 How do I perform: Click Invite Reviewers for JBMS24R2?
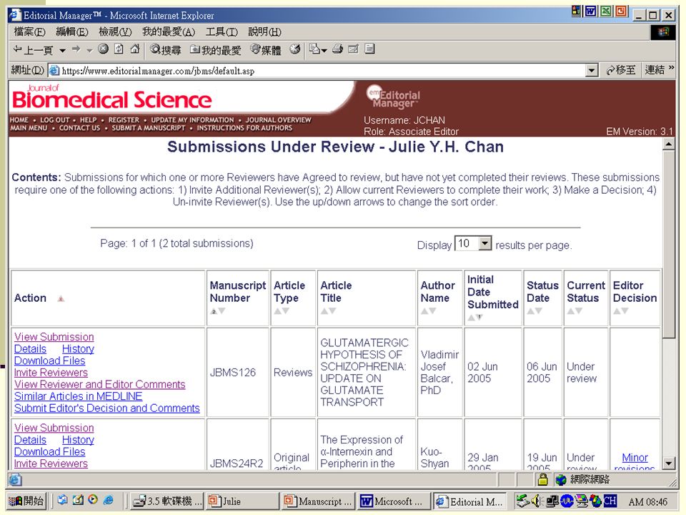[x=51, y=463]
